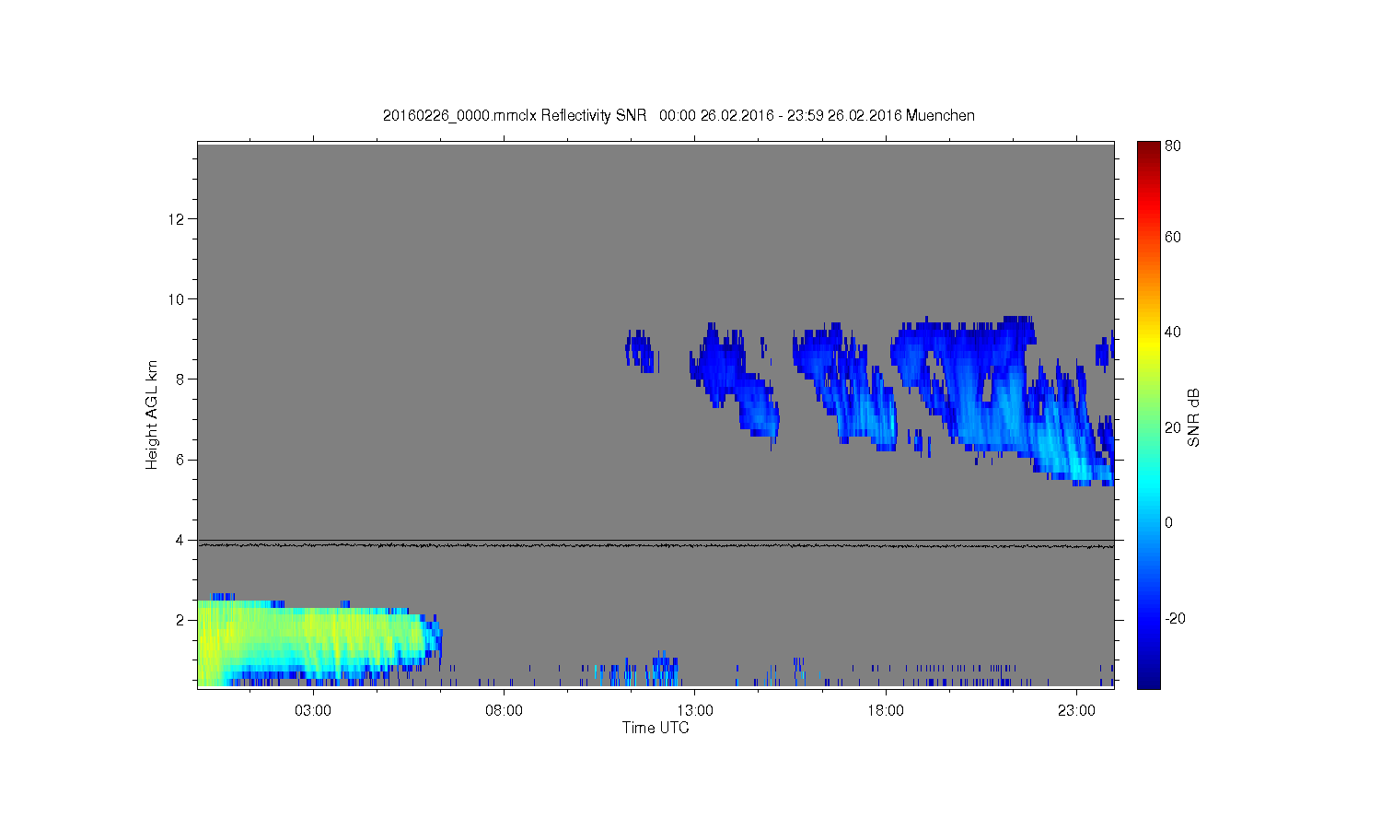Click the height tick label 4

coord(181,540)
